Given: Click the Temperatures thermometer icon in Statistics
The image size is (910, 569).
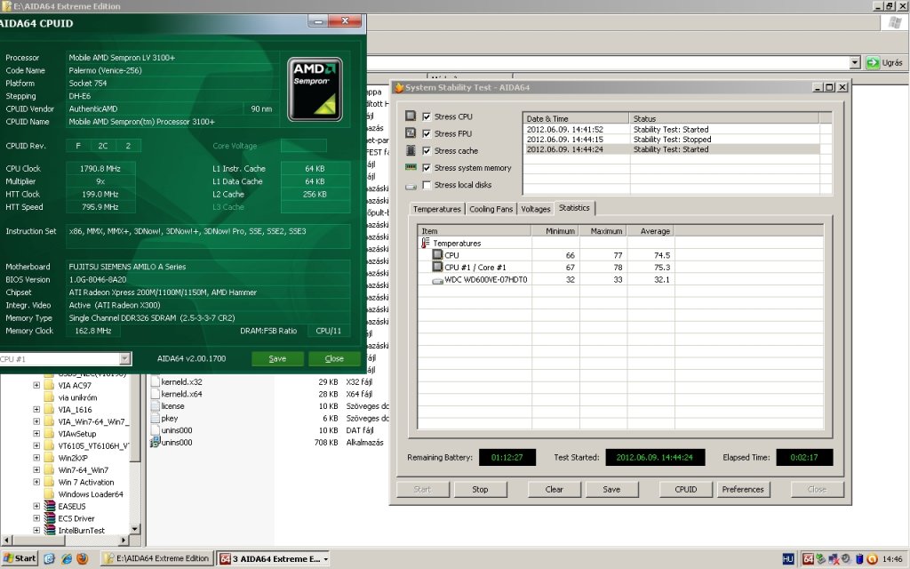Looking at the screenshot, I should [425, 244].
